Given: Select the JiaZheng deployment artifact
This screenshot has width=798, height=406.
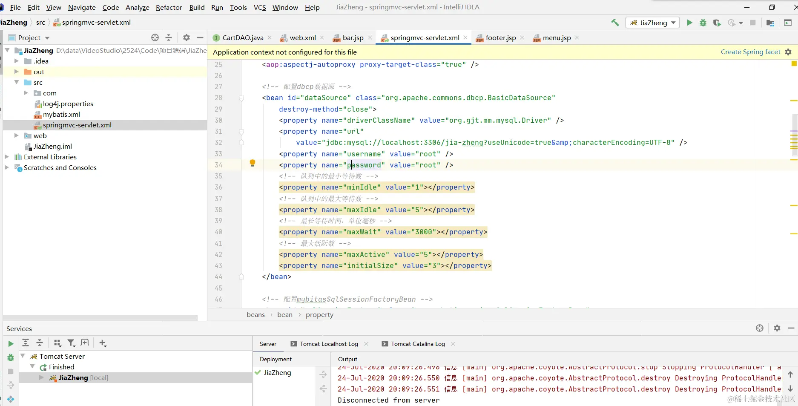Looking at the screenshot, I should click(277, 372).
